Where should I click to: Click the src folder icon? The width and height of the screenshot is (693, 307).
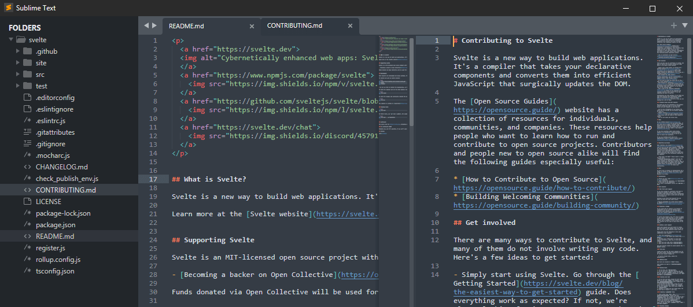[27, 74]
